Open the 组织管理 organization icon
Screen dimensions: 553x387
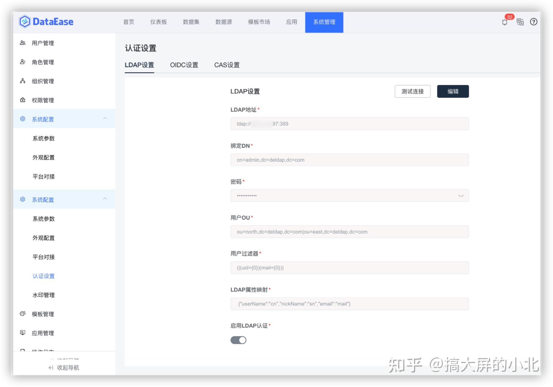pyautogui.click(x=22, y=81)
